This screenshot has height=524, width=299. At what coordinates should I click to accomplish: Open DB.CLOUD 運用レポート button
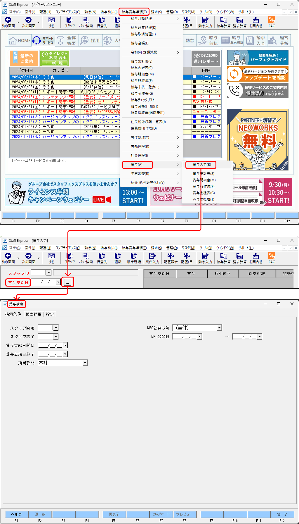point(206,58)
